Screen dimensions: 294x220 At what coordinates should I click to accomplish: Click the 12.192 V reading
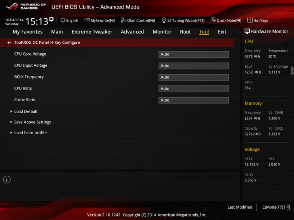pos(251,164)
